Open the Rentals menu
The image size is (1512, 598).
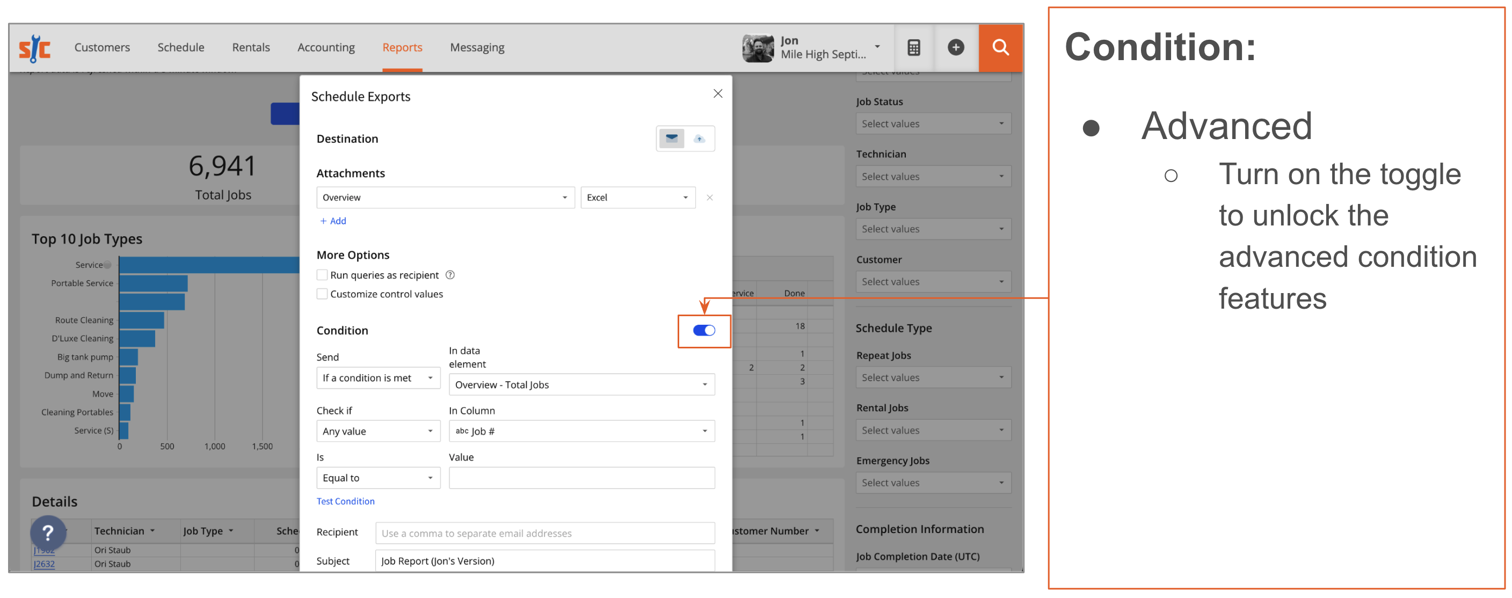point(251,48)
